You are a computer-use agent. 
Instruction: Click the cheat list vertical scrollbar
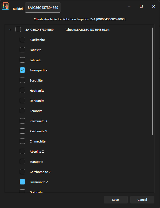click(152, 81)
